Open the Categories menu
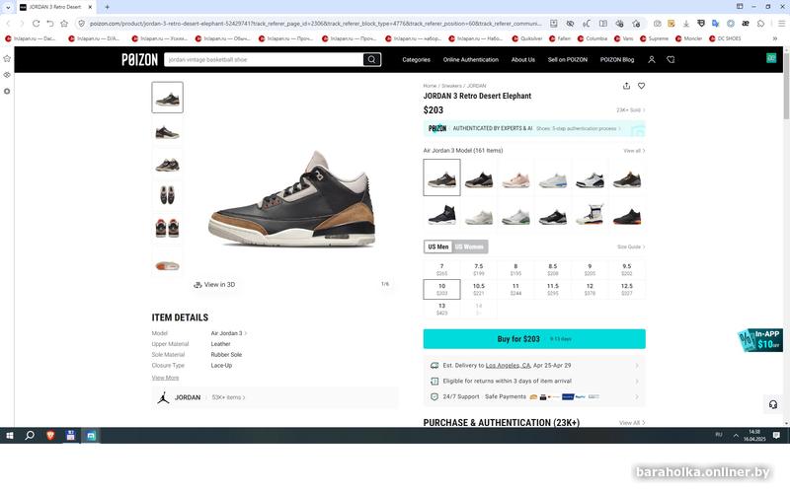Image resolution: width=790 pixels, height=493 pixels. (416, 59)
